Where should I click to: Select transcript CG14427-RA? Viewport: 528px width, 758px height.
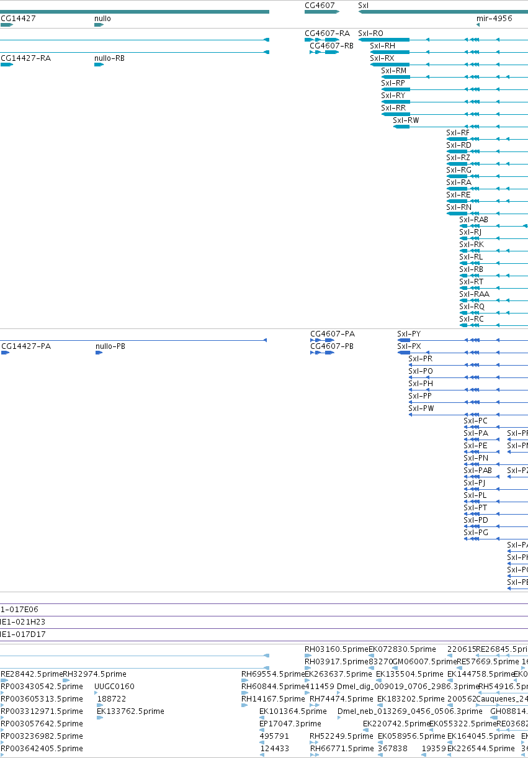25,58
